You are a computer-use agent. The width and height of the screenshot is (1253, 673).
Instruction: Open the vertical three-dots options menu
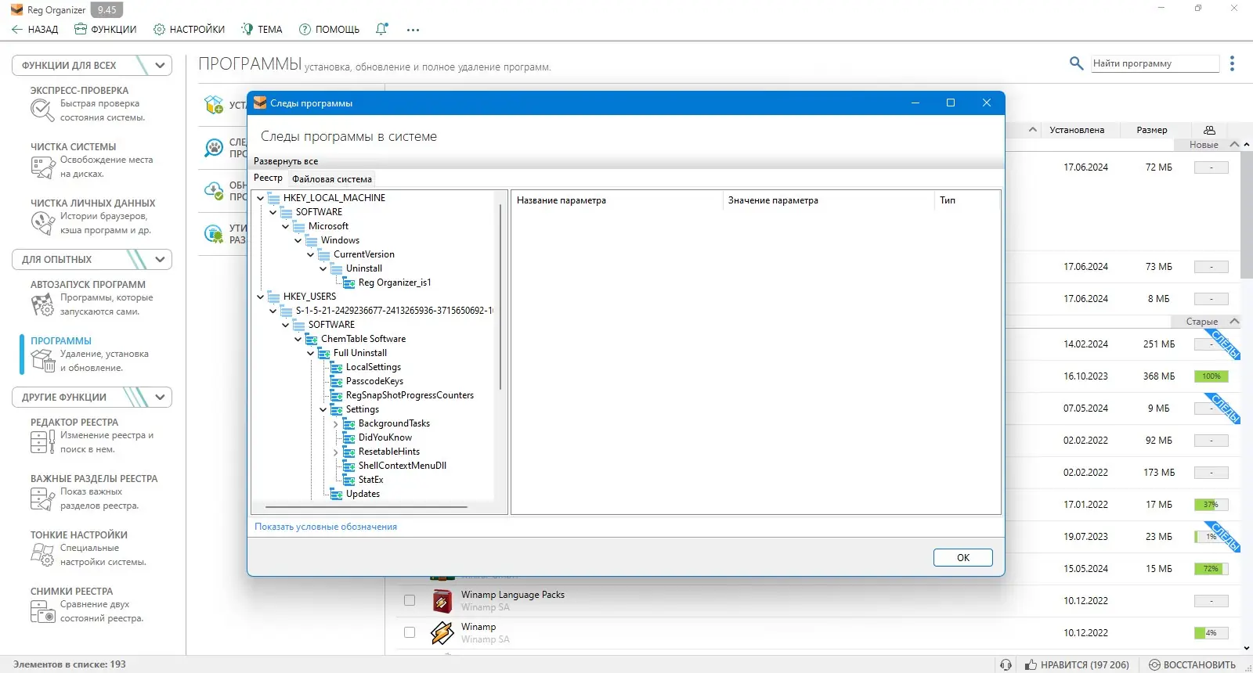point(1232,63)
